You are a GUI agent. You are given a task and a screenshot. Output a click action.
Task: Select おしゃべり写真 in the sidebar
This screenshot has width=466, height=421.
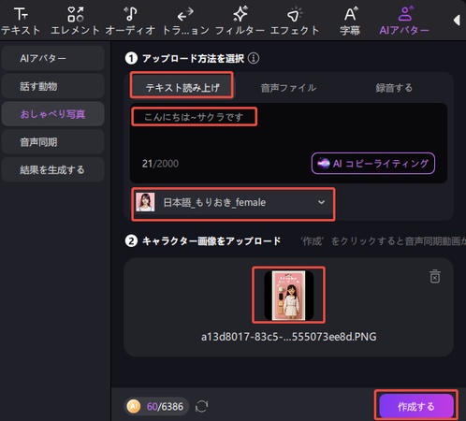click(52, 114)
